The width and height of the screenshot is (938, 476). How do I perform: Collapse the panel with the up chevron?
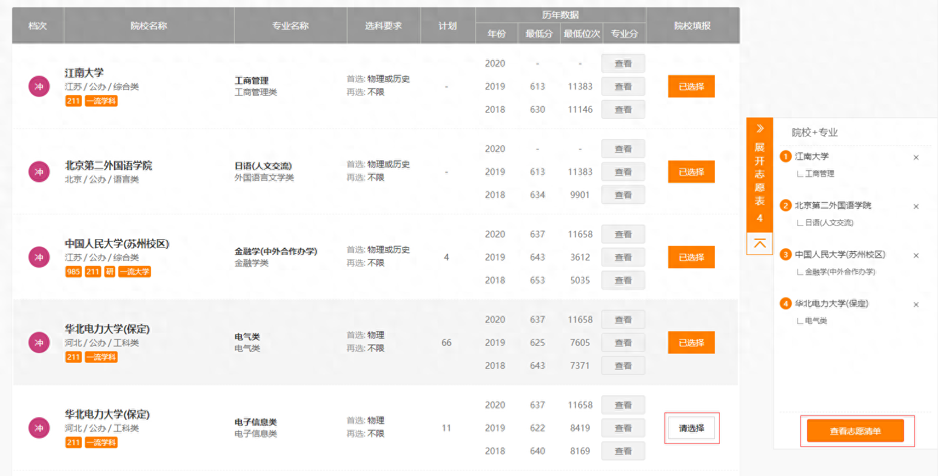759,243
